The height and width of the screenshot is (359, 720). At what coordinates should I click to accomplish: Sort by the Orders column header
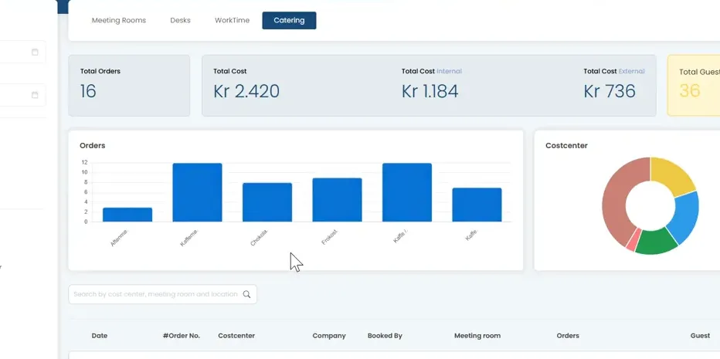coord(568,336)
